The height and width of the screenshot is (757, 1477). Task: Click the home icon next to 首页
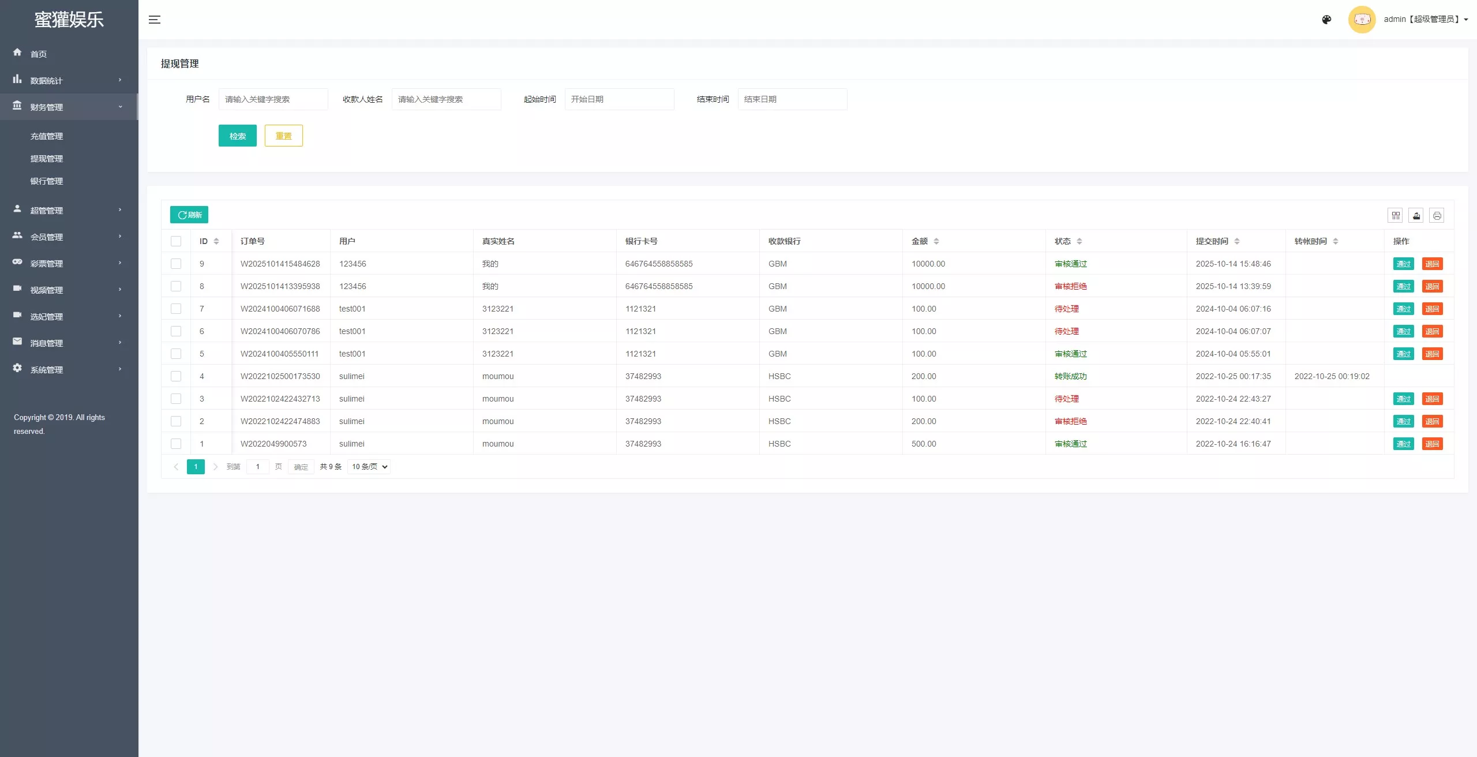[17, 53]
